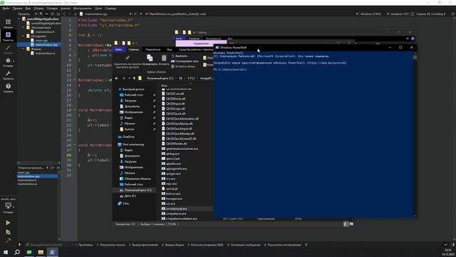Toggle the left sidebar in Qt Creator status bar
The image size is (456, 257).
point(20,245)
